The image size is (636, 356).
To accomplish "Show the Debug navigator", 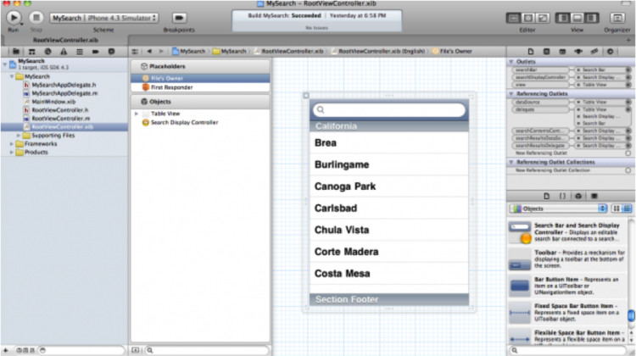I will [80, 52].
